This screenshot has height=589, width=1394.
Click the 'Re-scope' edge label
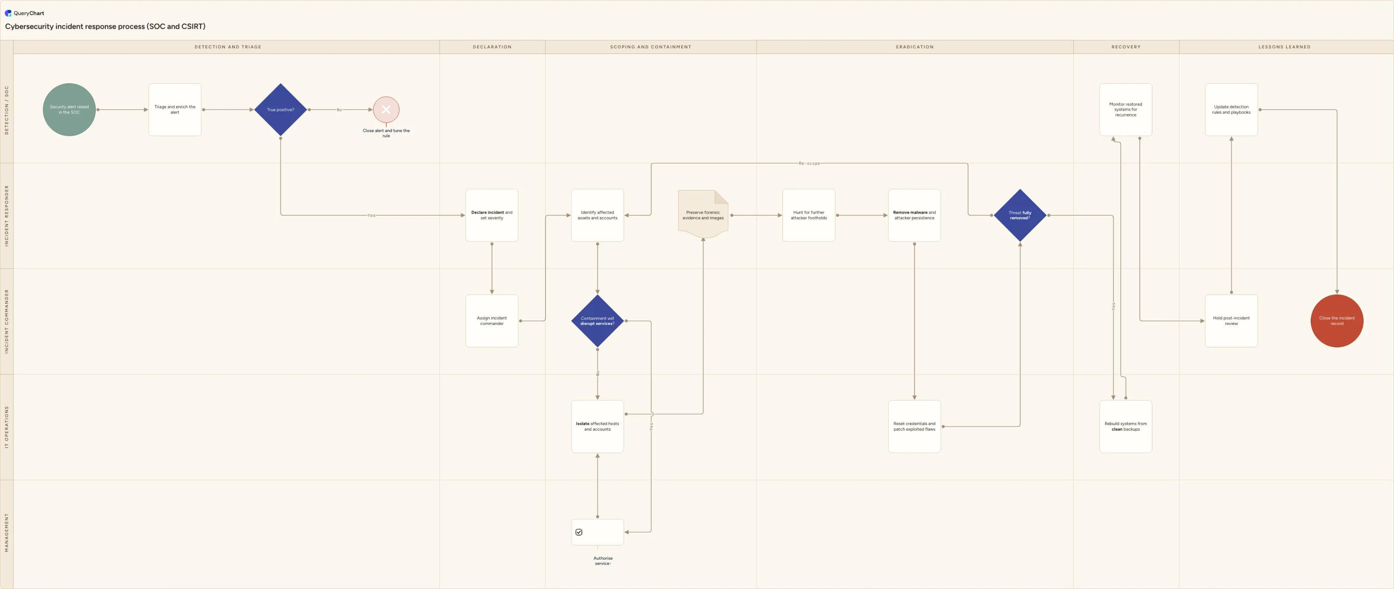809,164
